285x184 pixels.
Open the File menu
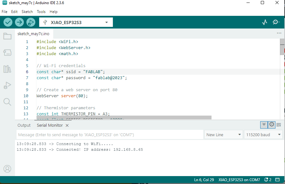[x=4, y=12]
